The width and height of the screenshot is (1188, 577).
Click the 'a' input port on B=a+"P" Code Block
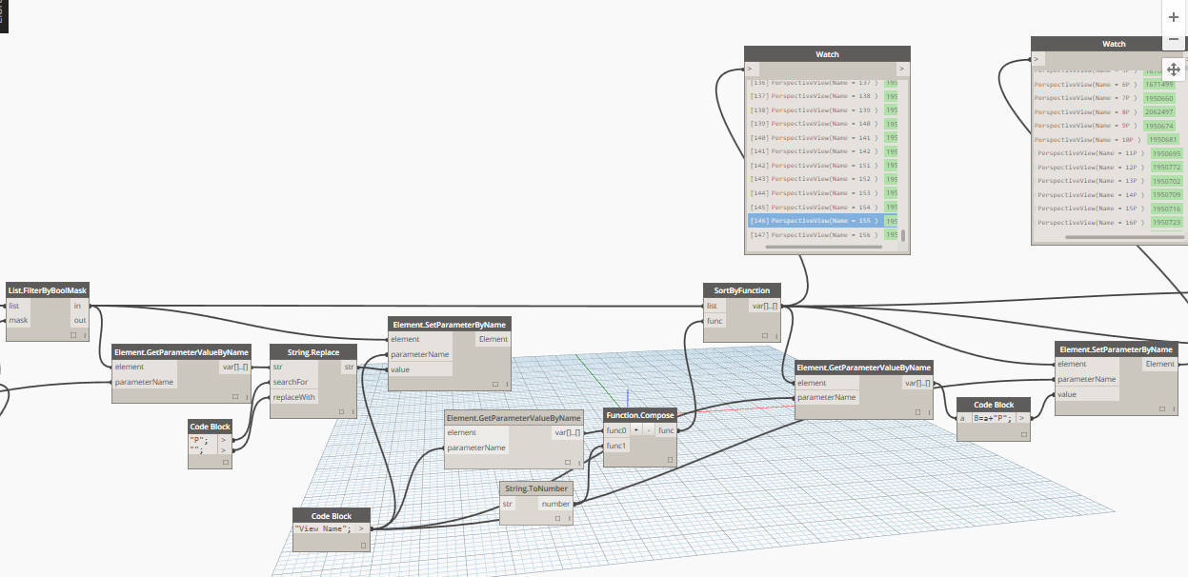(x=963, y=417)
